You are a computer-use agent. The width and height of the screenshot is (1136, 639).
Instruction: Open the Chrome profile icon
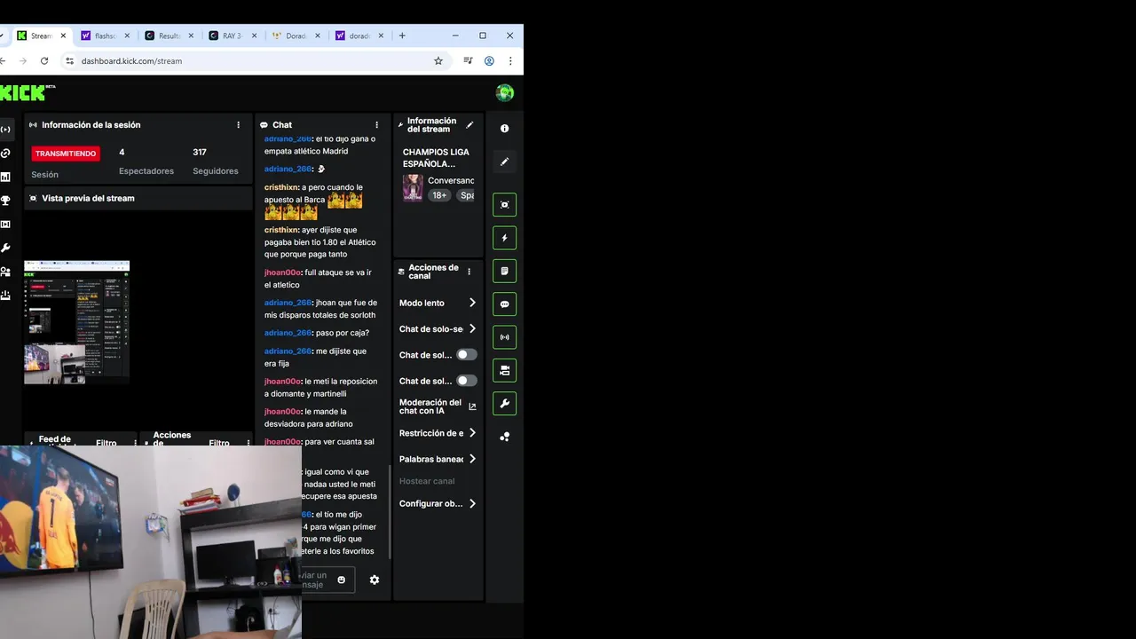[x=489, y=61]
